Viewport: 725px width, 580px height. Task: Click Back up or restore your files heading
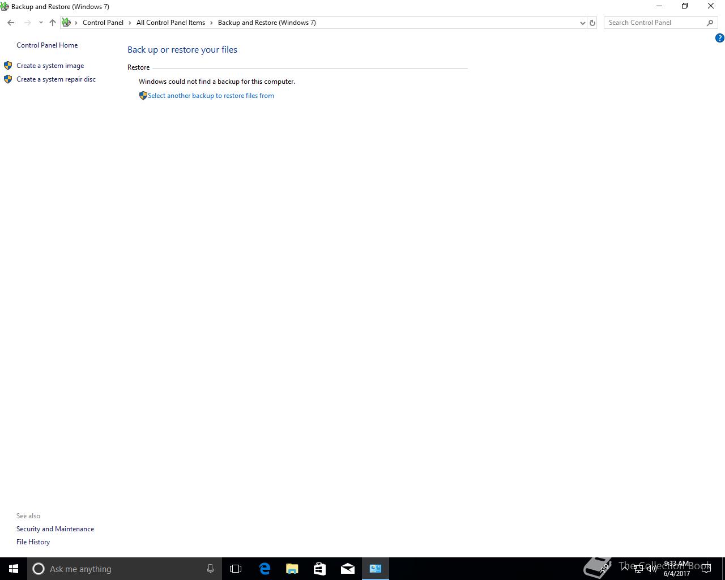(x=182, y=50)
